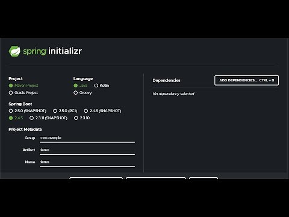Click the Project Metadata heading

25,130
